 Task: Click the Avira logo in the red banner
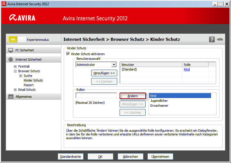pos(22,18)
